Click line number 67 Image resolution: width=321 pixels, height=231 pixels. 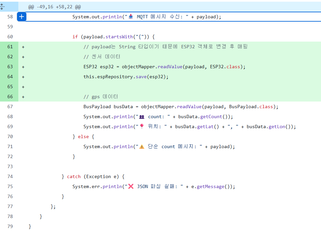click(x=10, y=107)
